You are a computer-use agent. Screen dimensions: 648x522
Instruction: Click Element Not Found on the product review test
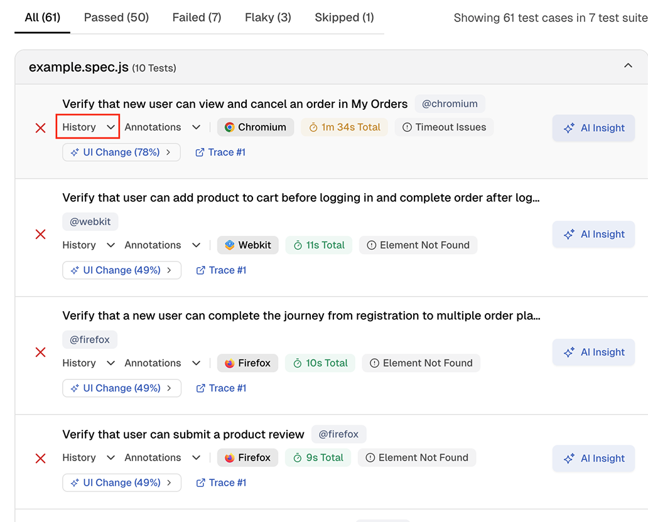coord(417,457)
